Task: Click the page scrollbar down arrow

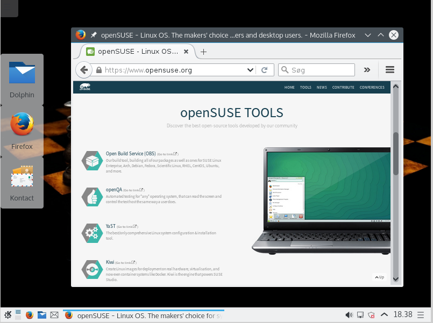Action: [x=395, y=279]
